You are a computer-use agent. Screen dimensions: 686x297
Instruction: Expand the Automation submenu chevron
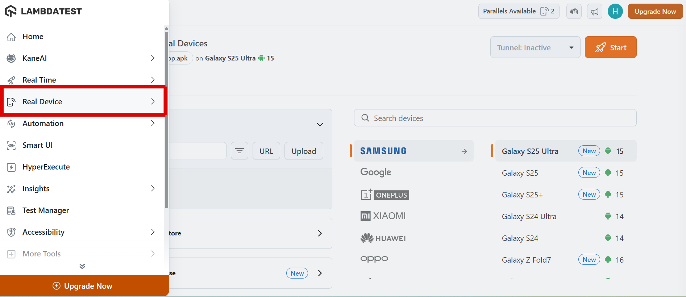(x=153, y=123)
